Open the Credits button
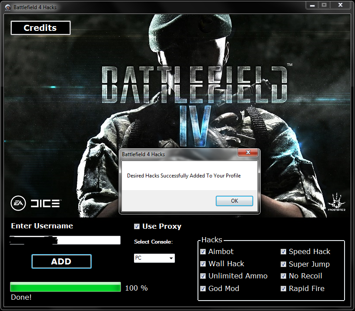The height and width of the screenshot is (311, 355). point(40,28)
